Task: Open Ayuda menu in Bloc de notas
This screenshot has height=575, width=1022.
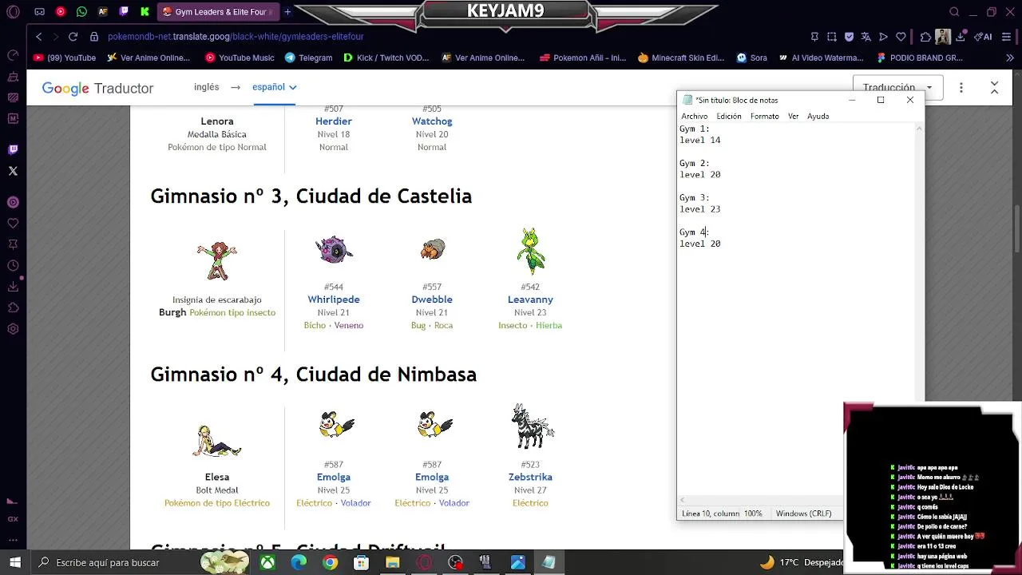Action: point(818,116)
